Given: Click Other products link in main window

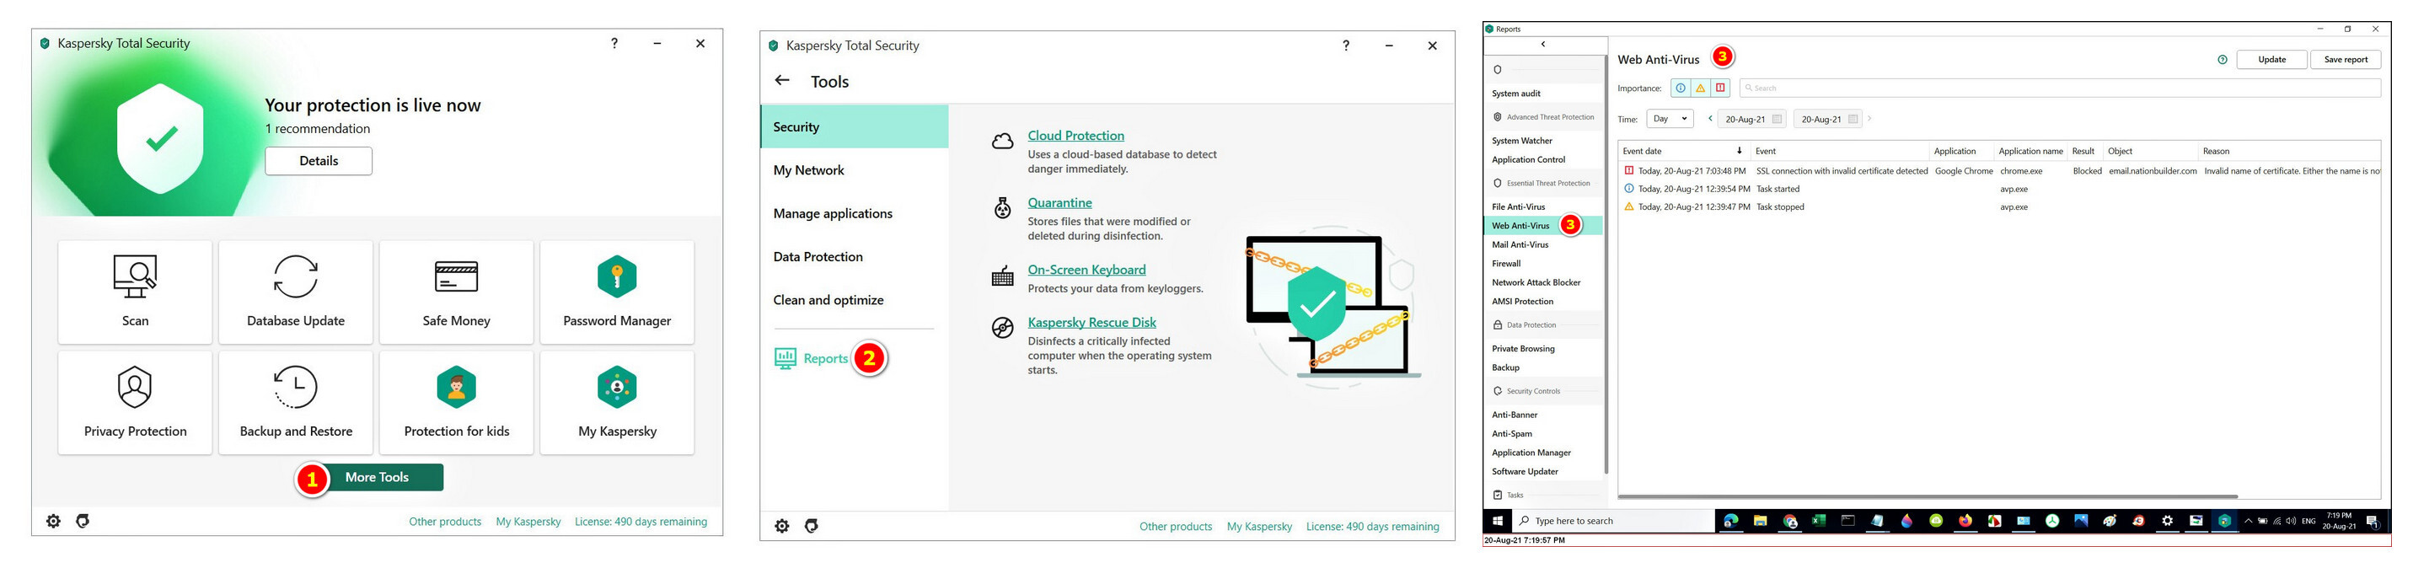Looking at the screenshot, I should (x=445, y=521).
